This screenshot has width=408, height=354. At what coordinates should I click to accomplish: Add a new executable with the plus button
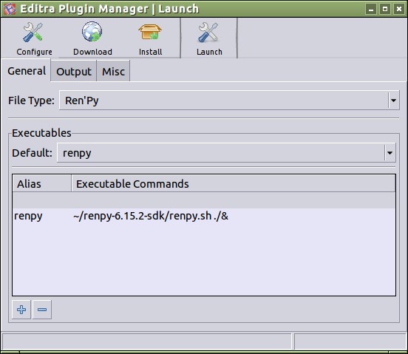(x=21, y=310)
